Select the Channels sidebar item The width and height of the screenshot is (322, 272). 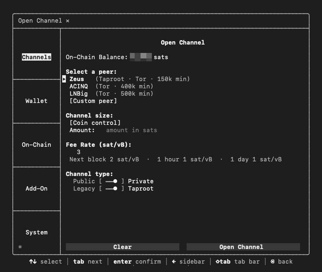(36, 57)
